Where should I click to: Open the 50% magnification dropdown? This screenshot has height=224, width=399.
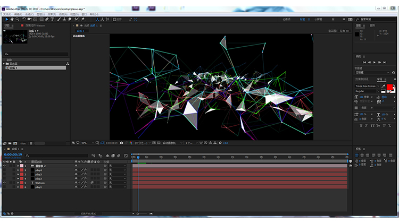(88, 143)
